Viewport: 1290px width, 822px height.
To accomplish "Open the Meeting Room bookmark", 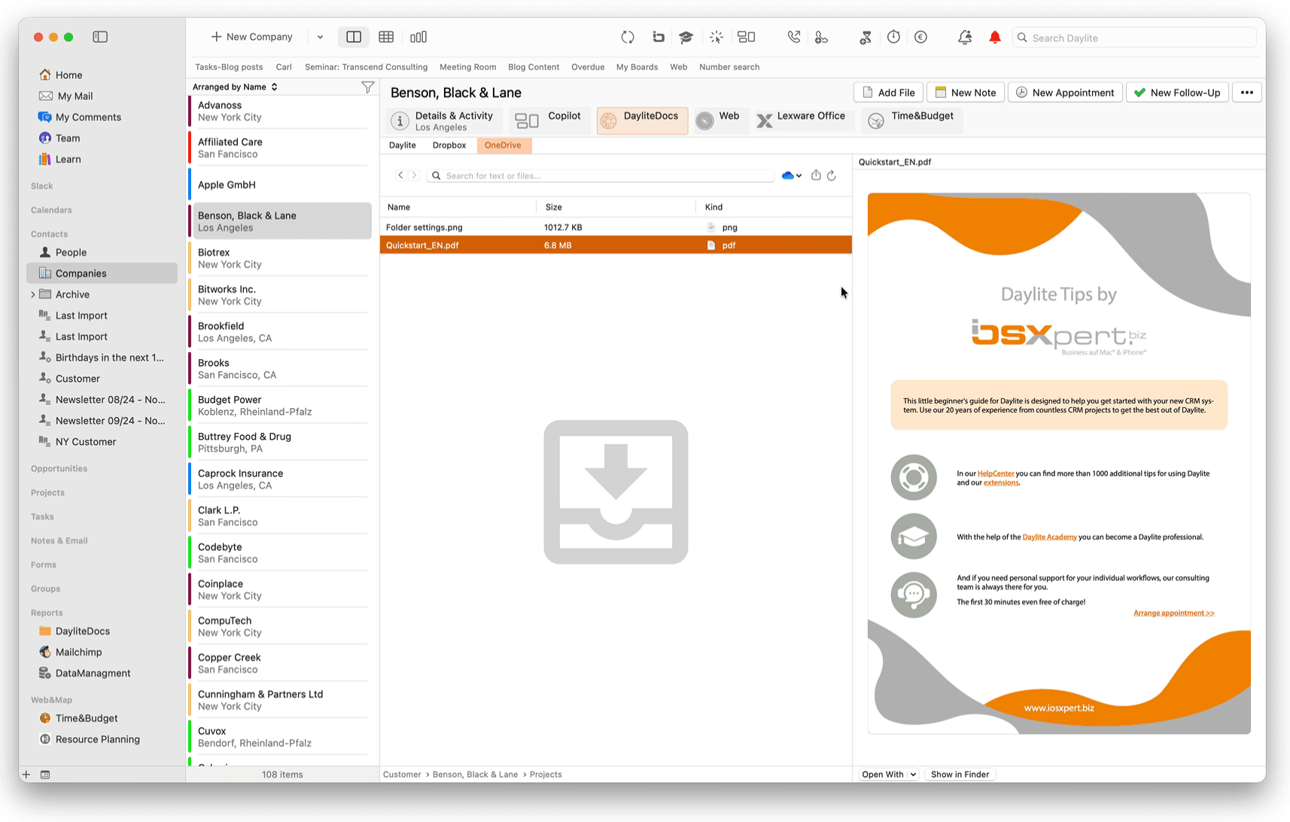I will 467,67.
